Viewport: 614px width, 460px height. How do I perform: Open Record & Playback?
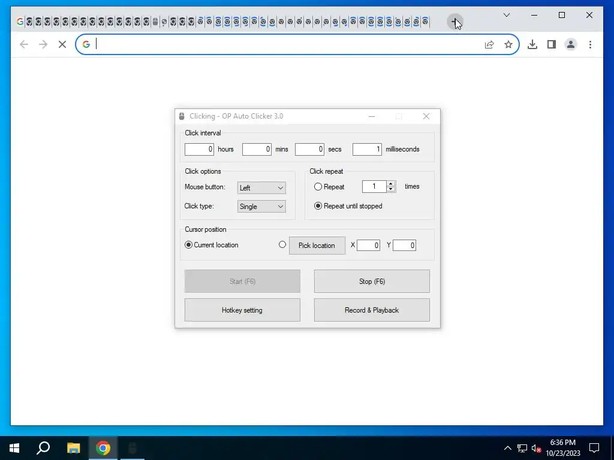372,310
